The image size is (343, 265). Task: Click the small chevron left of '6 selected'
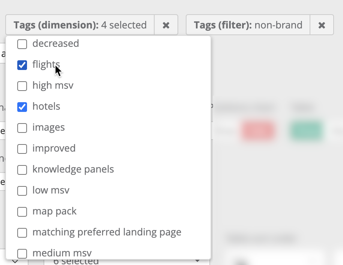(x=15, y=261)
